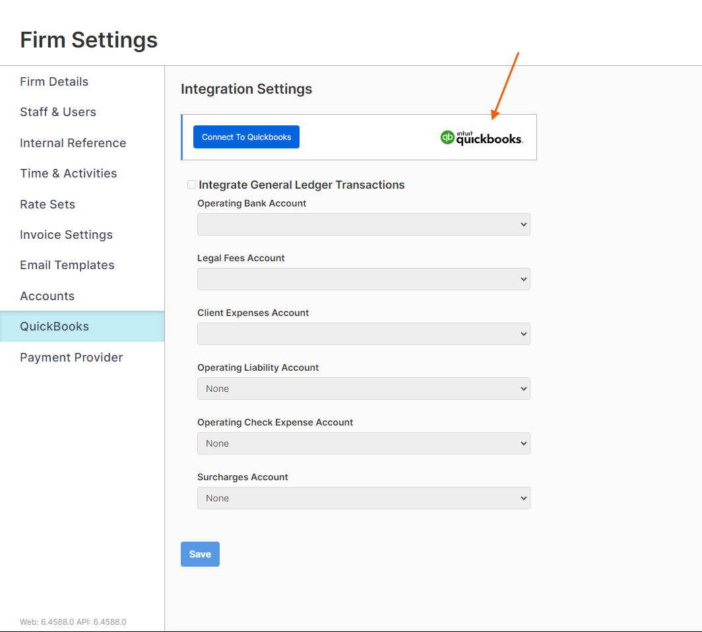Enable Integrate General Ledger Transactions checkbox
The image size is (702, 632).
point(191,185)
